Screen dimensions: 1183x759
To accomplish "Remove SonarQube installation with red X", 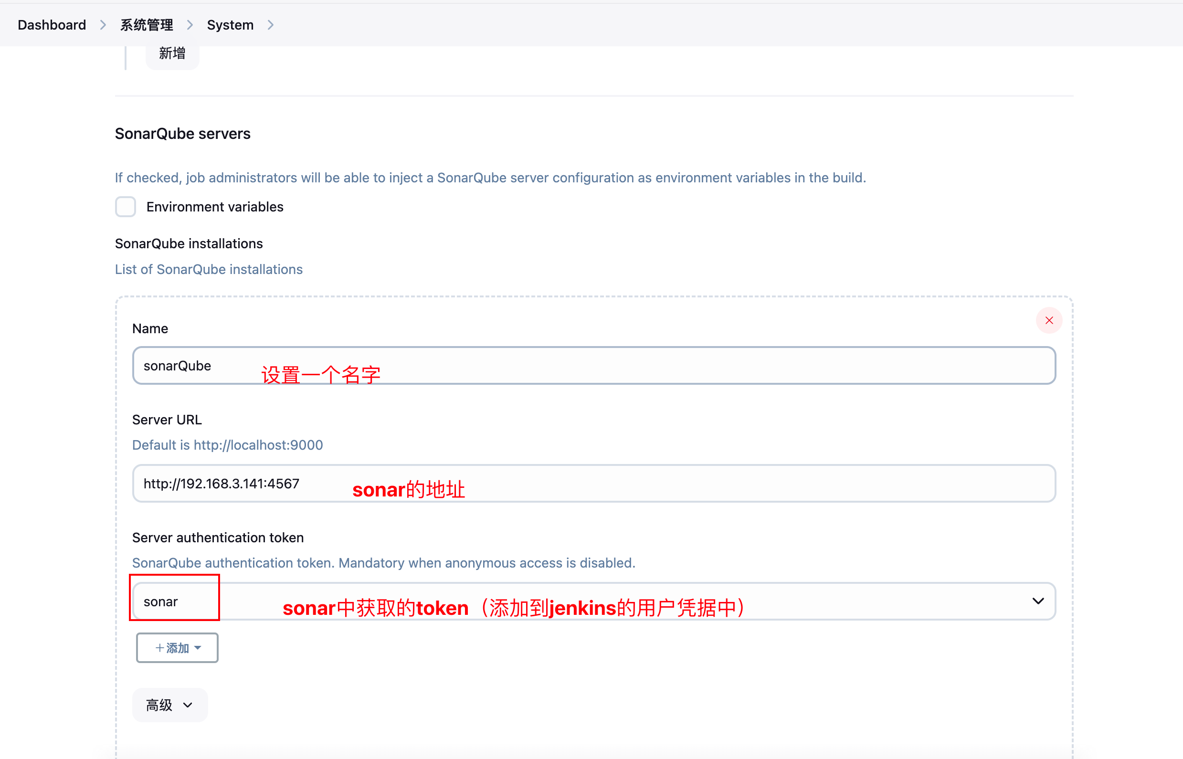I will click(x=1049, y=320).
